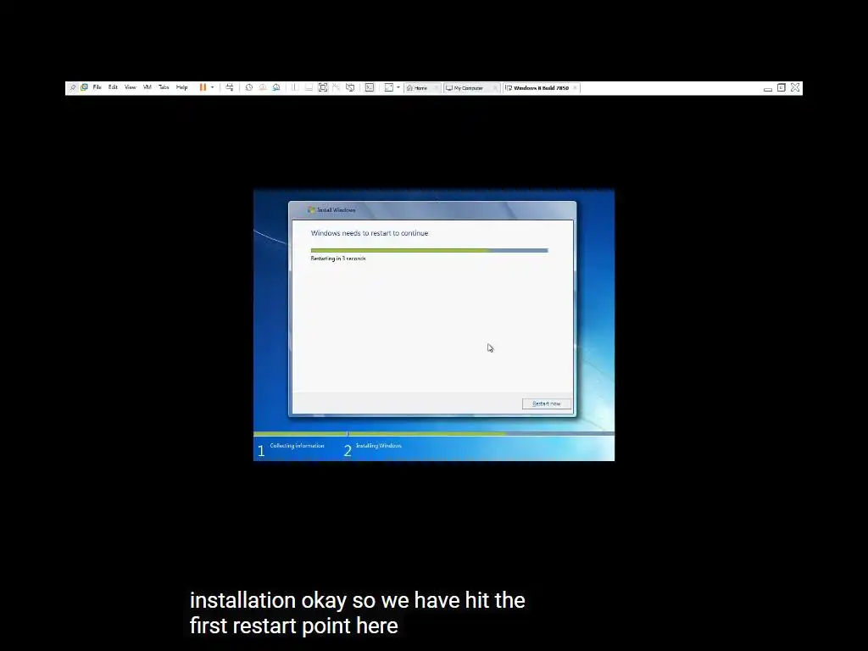868x651 pixels.
Task: Close the Windows 8 Build 7850 tab
Action: [x=575, y=88]
